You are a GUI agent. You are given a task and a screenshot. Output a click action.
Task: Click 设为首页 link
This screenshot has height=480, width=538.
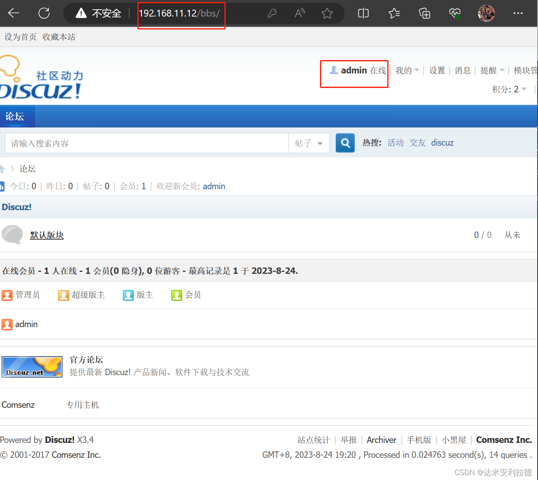click(x=21, y=37)
